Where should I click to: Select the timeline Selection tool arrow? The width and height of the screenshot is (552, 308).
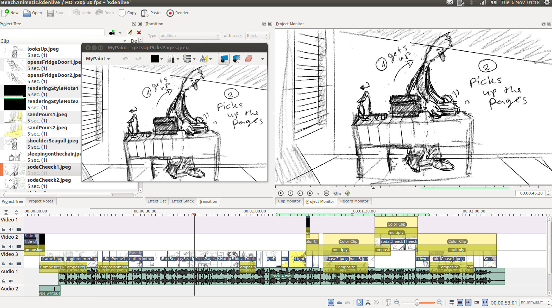[x=360, y=302]
